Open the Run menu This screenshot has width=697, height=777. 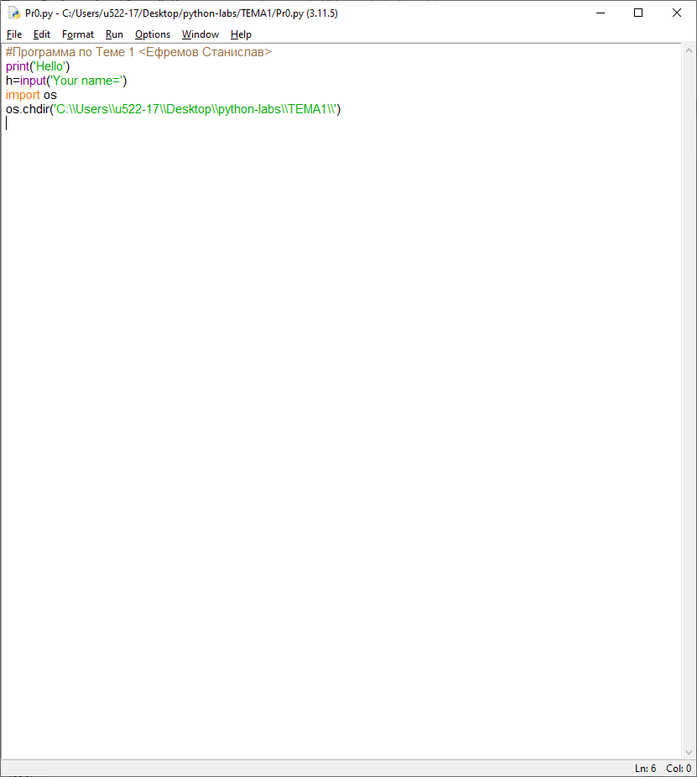[x=114, y=34]
